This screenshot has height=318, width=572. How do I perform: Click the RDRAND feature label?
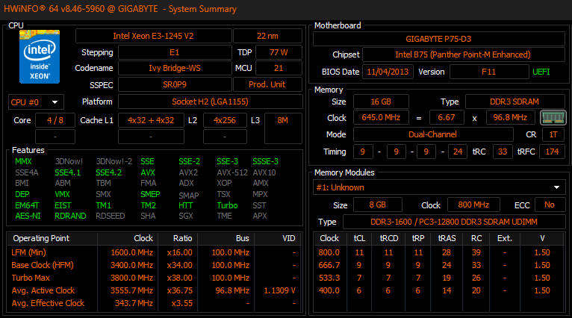(70, 216)
